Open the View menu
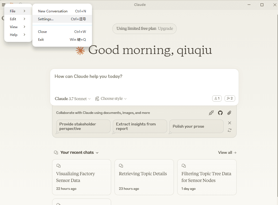 tap(18, 27)
